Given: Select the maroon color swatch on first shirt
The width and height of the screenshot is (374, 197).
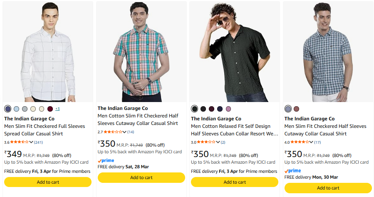Looking at the screenshot, I should tap(50, 109).
